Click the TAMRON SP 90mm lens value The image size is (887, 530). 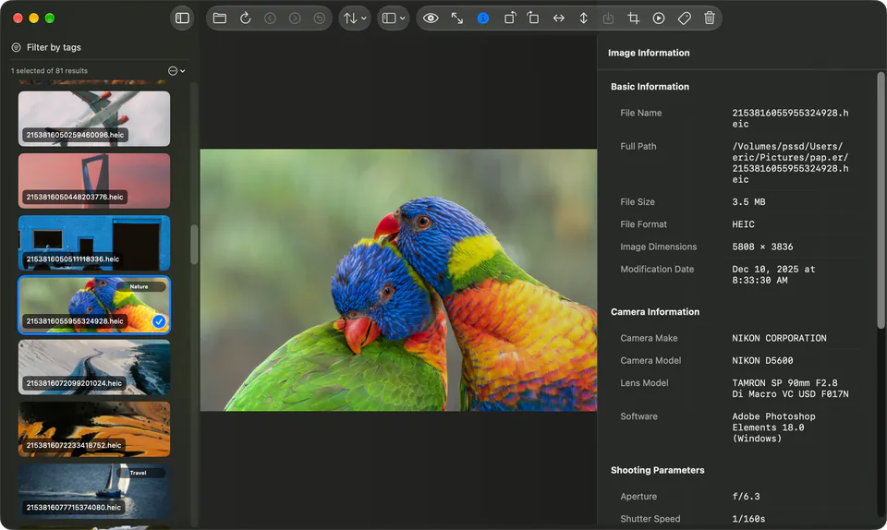[790, 389]
